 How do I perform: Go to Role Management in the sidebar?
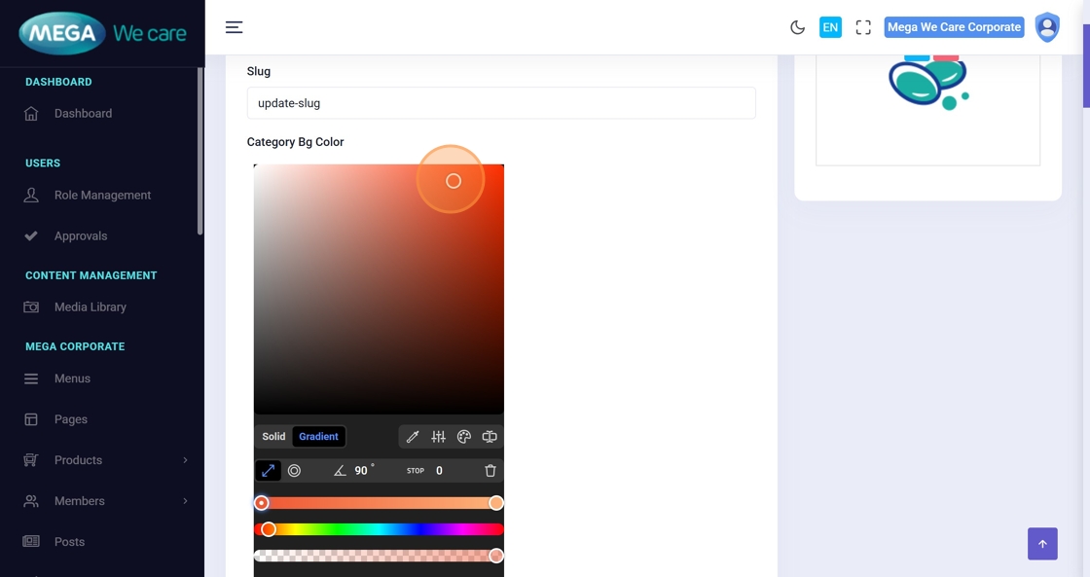click(102, 196)
